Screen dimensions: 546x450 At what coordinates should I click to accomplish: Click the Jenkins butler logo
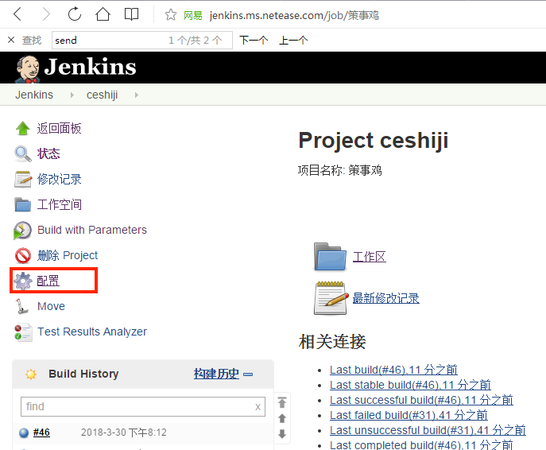click(x=27, y=69)
